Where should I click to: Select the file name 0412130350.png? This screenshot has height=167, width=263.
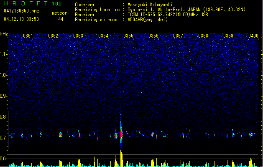tap(21, 11)
